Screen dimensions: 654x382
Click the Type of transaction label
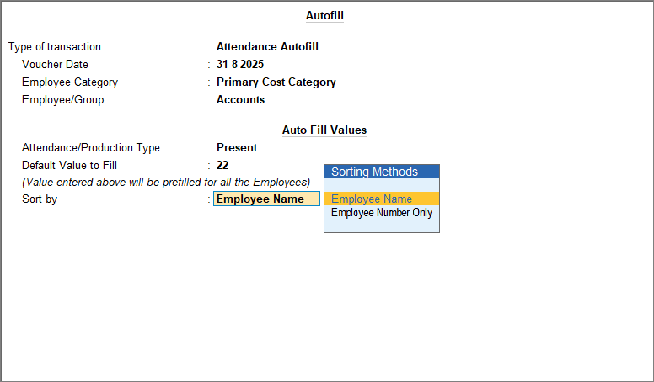[x=55, y=47]
